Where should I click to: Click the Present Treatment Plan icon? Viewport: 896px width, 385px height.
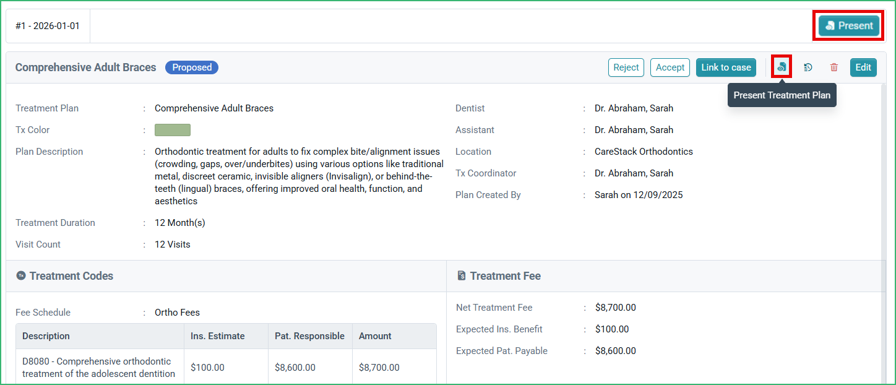782,67
